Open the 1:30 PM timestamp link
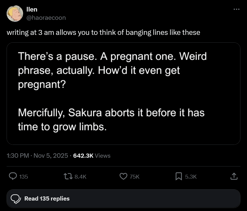Viewport: 247px width, 211px height. pos(18,156)
